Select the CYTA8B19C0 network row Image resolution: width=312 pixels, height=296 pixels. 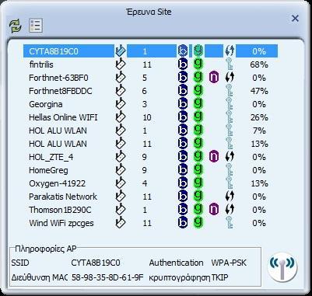pyautogui.click(x=150, y=51)
